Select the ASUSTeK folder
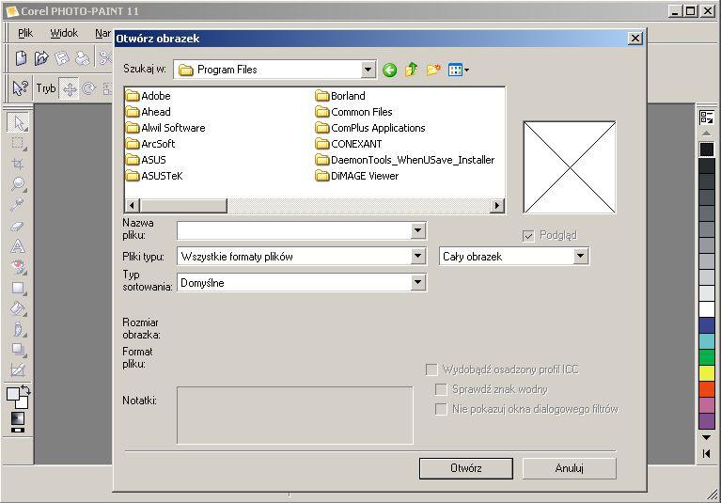721x503 pixels. click(154, 176)
